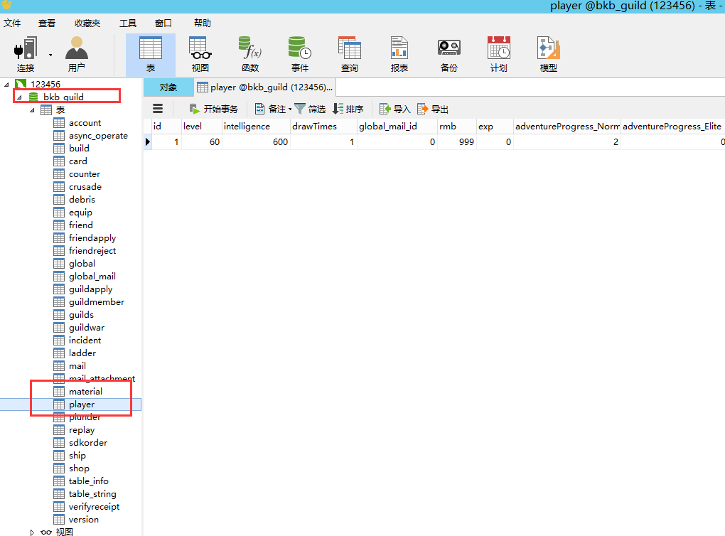Switch to the 对象 tab

tap(168, 87)
